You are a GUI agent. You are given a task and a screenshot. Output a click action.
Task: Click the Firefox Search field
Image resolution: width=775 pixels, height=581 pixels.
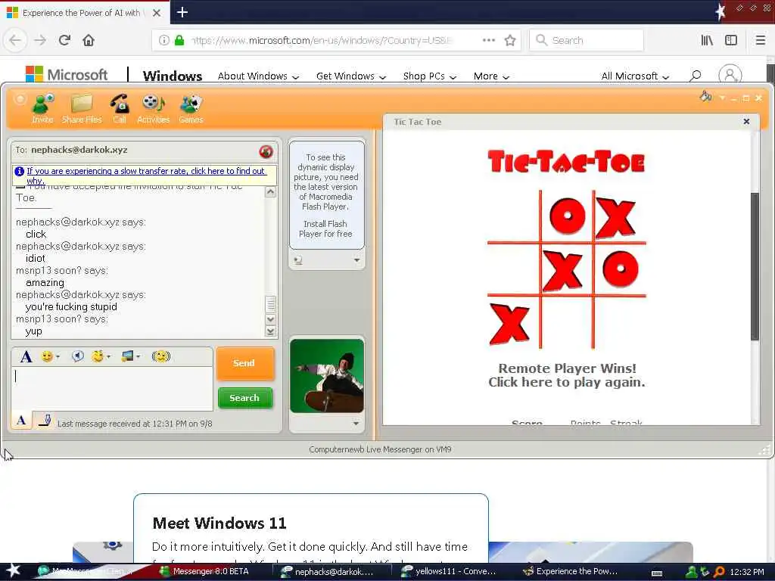pos(587,40)
